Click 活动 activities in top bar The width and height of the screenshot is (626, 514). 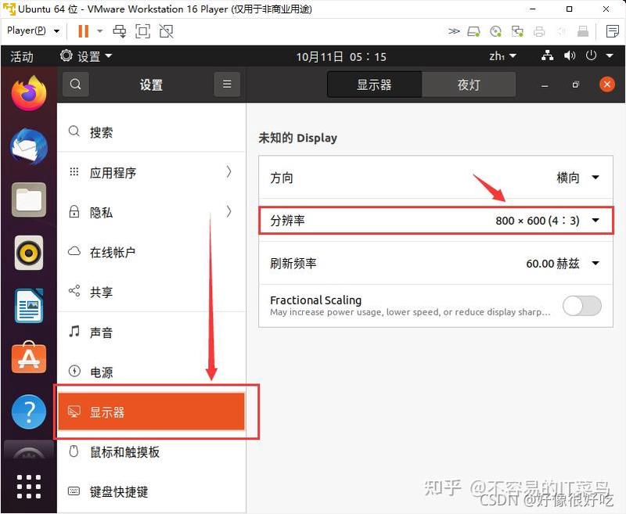click(x=22, y=56)
